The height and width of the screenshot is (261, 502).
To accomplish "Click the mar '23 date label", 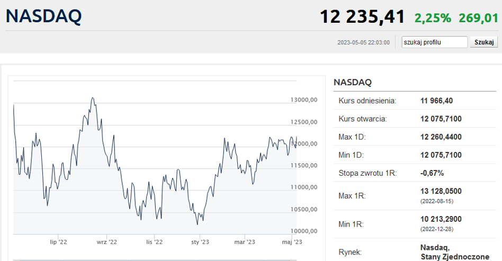I will tap(245, 242).
